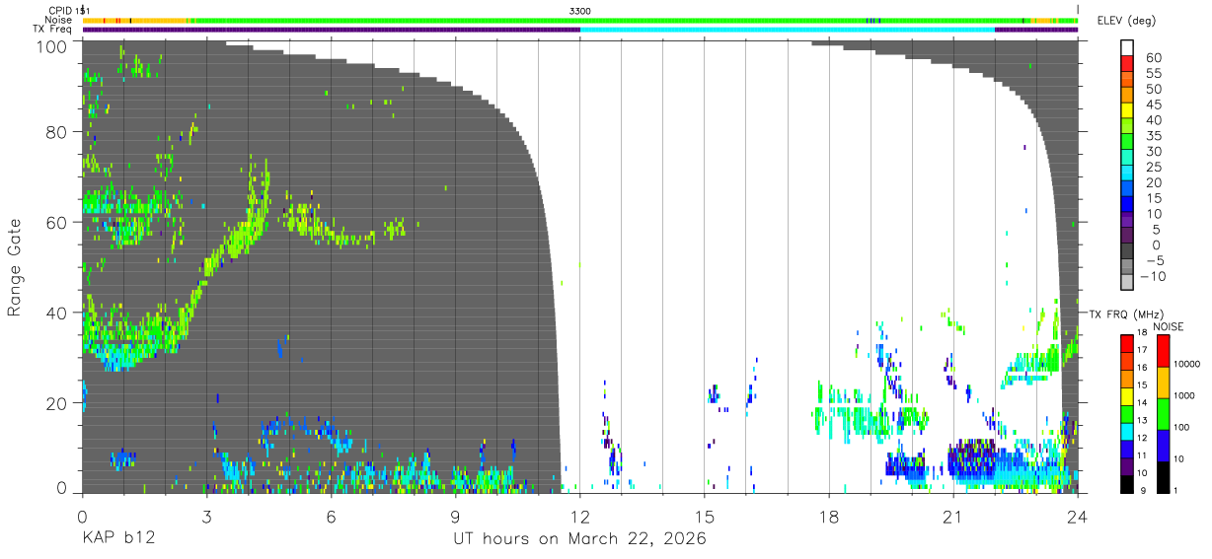Viewport: 1212px width, 559px height.
Task: Click the '55' label on ELEV colorbar
Action: click(x=1153, y=73)
